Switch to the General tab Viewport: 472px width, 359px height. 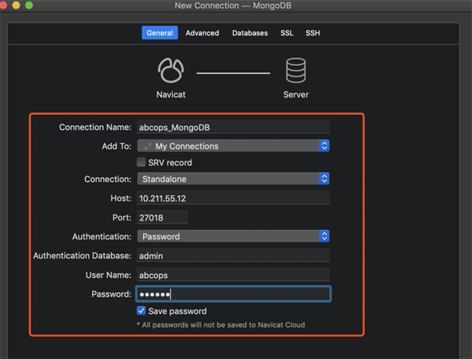pos(160,33)
